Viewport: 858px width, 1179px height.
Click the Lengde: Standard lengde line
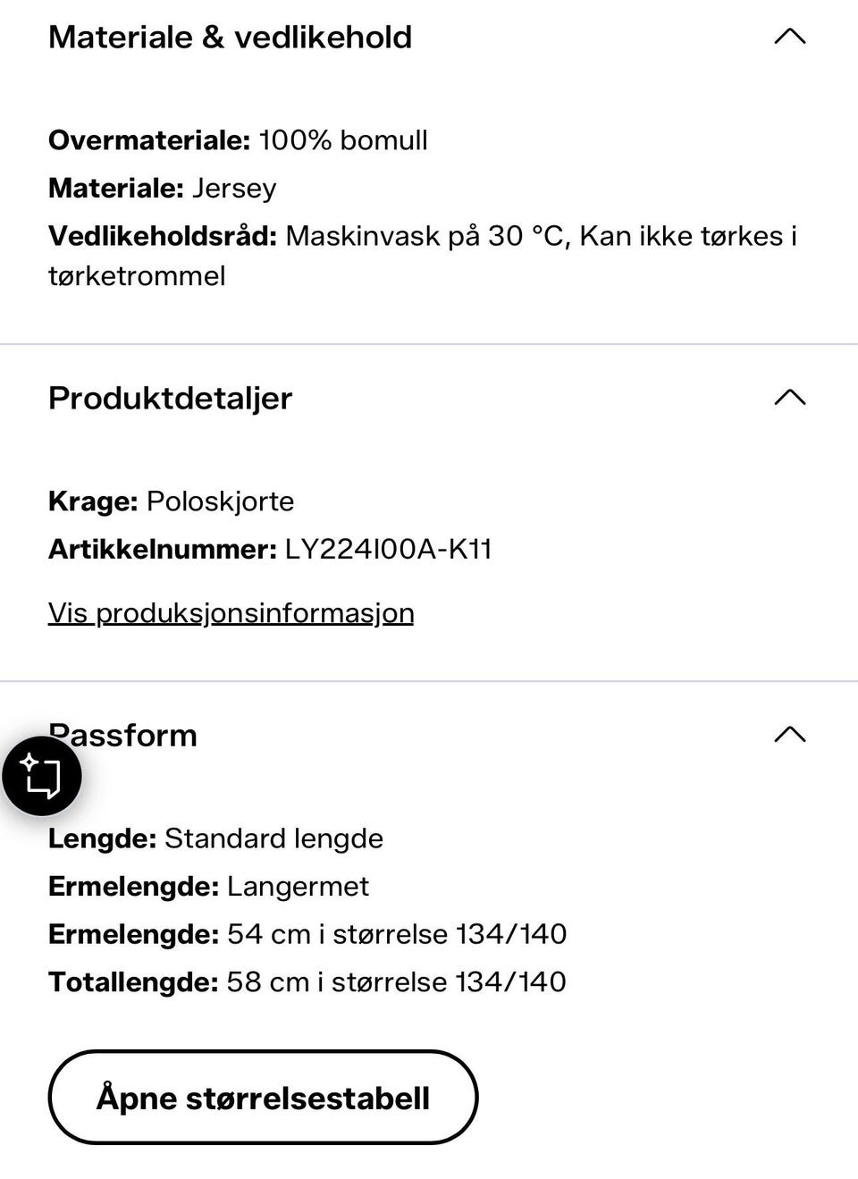coord(215,838)
